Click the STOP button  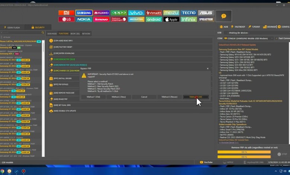pyautogui.click(x=283, y=154)
